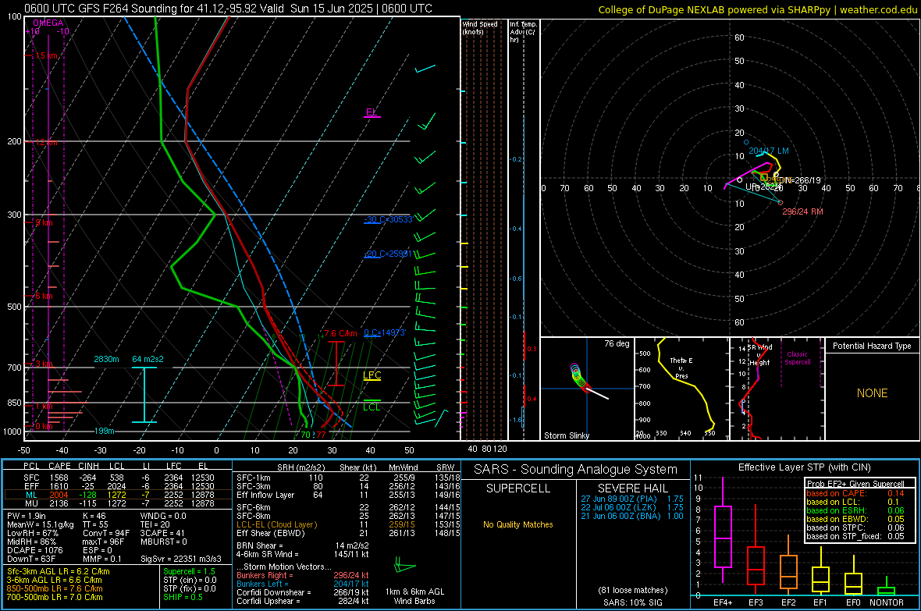Select the 'Wind Speed (knots)' panel header
The height and width of the screenshot is (611, 921).
coord(480,27)
